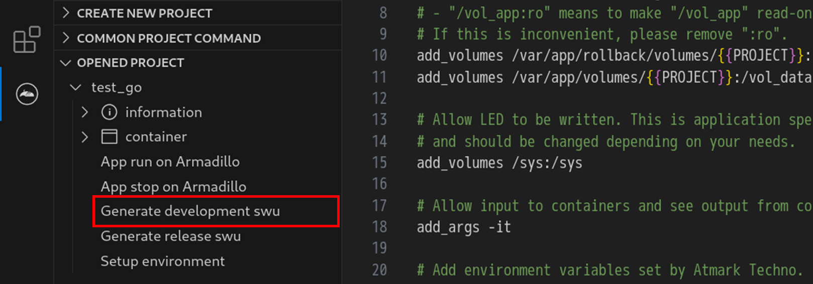
Task: Click the test_go project label
Action: click(117, 87)
